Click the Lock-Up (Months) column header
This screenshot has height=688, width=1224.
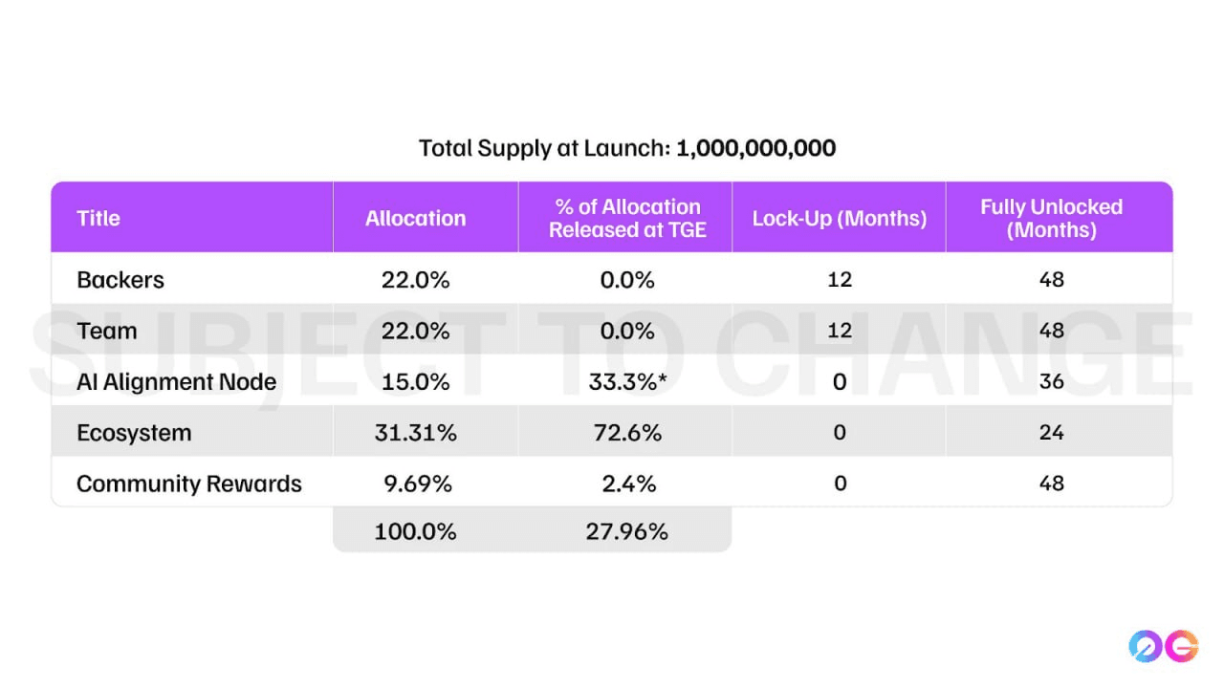click(840, 218)
